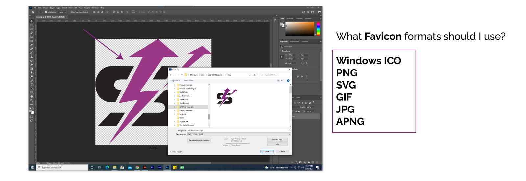526x181 pixels.
Task: Select the History Brush tool
Action: (x=32, y=61)
